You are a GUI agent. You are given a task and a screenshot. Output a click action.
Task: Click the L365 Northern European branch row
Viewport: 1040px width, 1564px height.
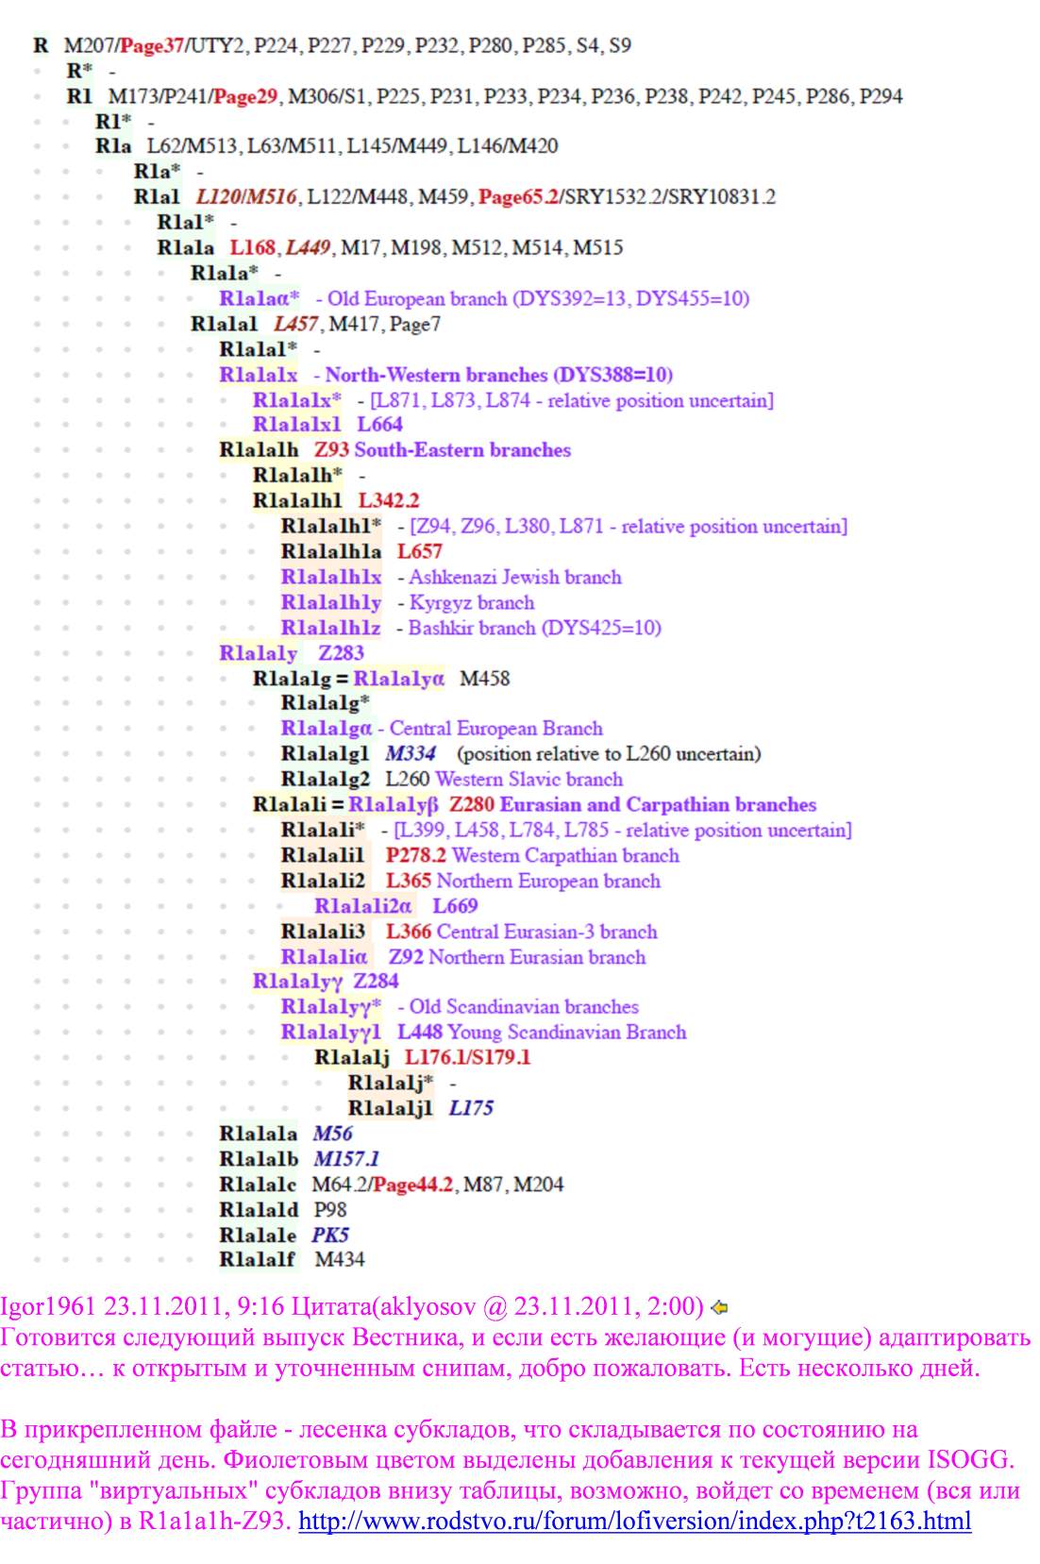tap(523, 881)
